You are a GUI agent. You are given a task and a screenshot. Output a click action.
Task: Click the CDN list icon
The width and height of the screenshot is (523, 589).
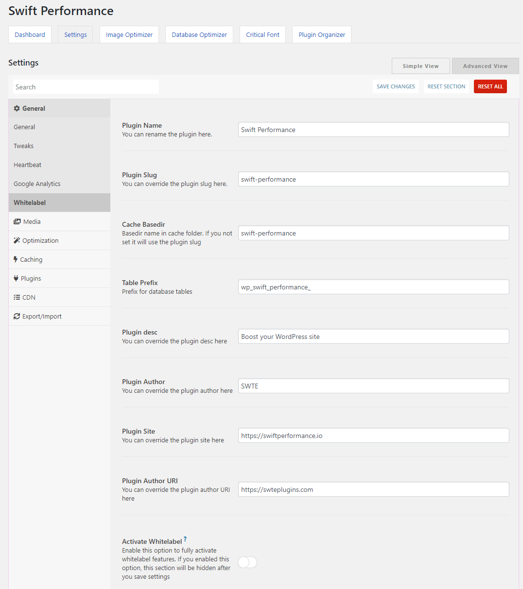[17, 297]
